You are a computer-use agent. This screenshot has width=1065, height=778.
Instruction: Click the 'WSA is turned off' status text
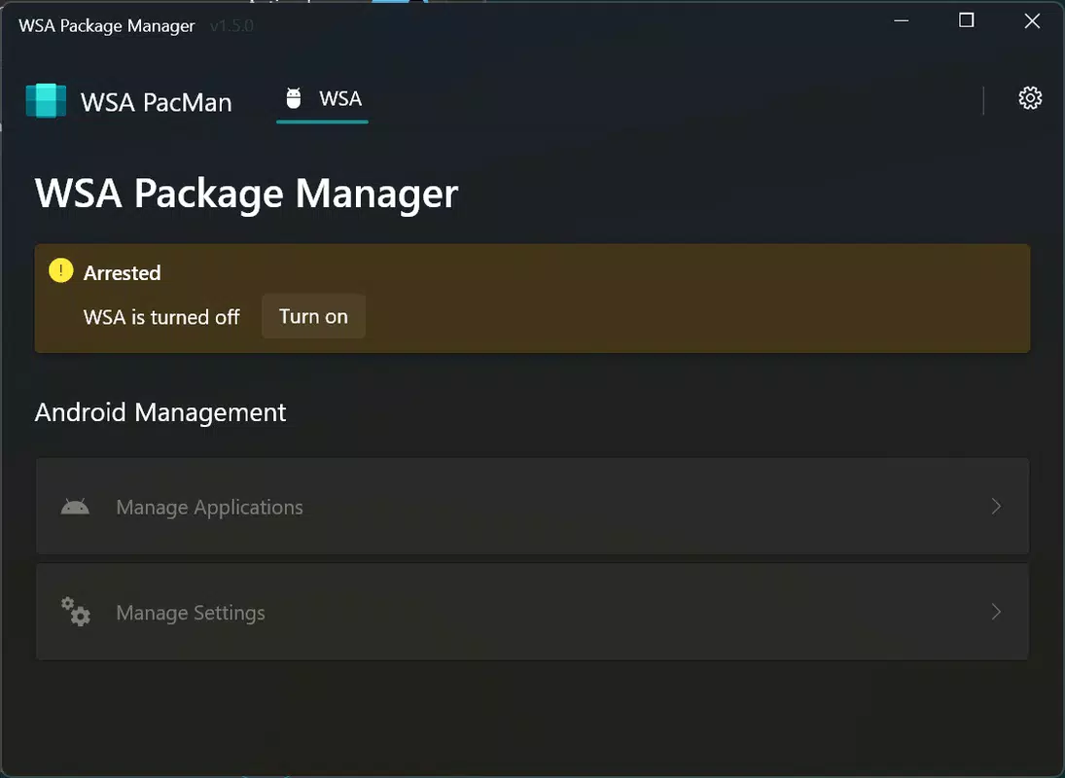161,317
